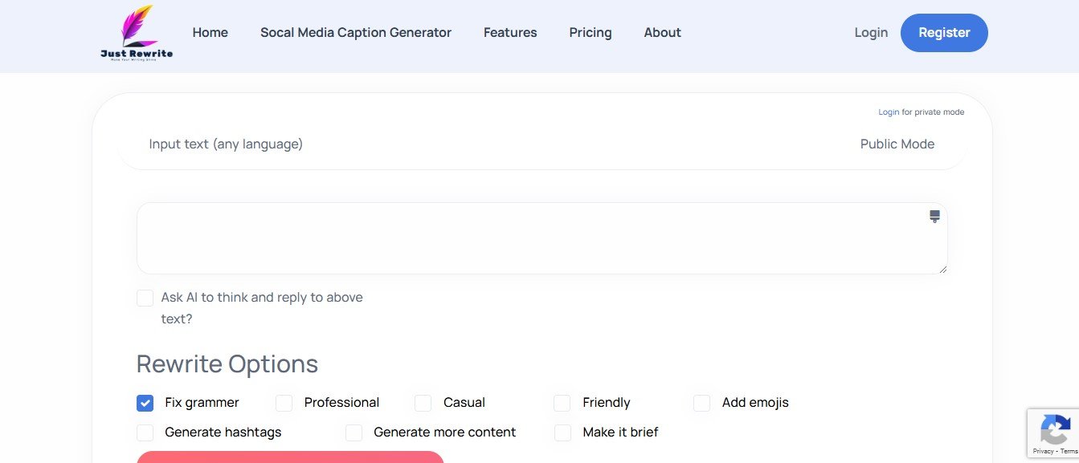Open the Features page
This screenshot has width=1079, height=463.
click(x=510, y=33)
